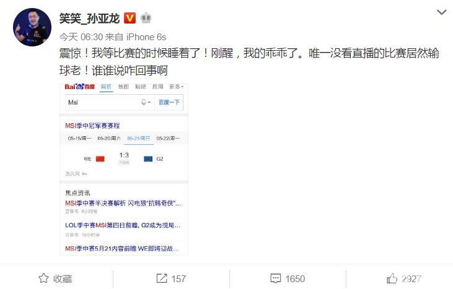Screen dimensions: 453x289
Task: Click the repost share icon
Action: (162, 278)
